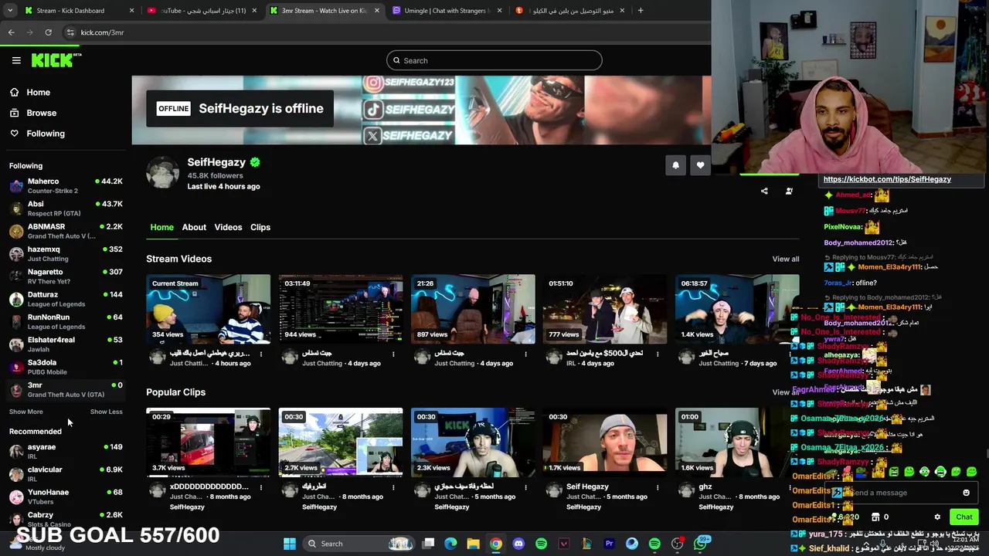The width and height of the screenshot is (989, 556).
Task: Open the 00:29 popular clip thumbnail
Action: pos(209,442)
